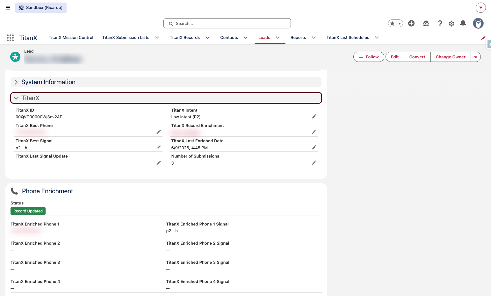This screenshot has width=491, height=296.
Task: Open the top-right red dropdown circle
Action: [480, 8]
